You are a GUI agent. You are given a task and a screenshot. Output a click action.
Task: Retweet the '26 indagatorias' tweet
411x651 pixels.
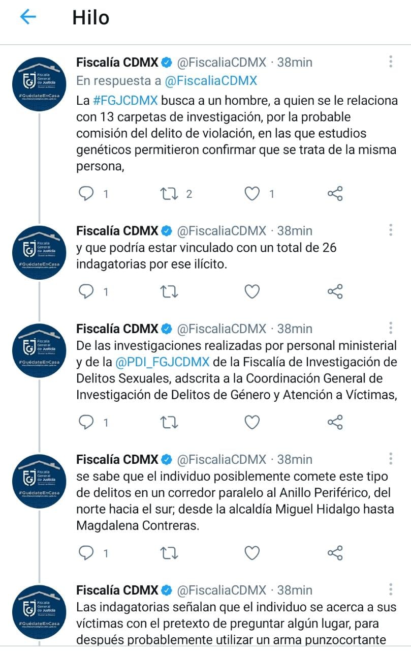169,291
